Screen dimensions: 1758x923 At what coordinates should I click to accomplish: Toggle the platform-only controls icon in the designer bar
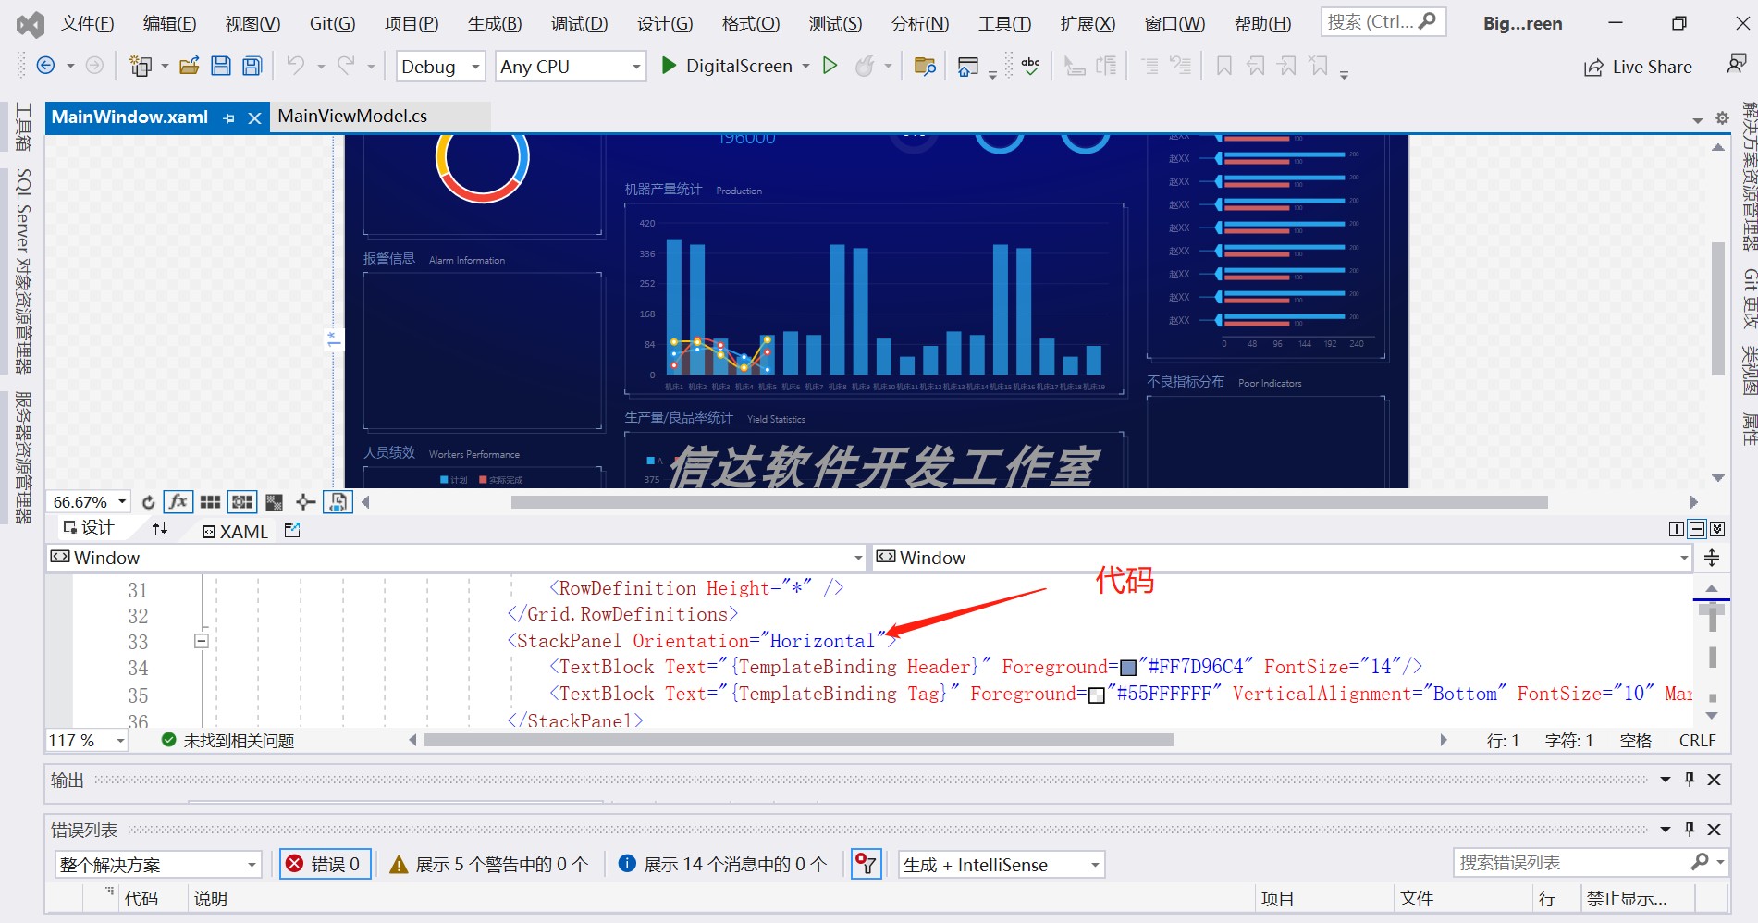(338, 501)
